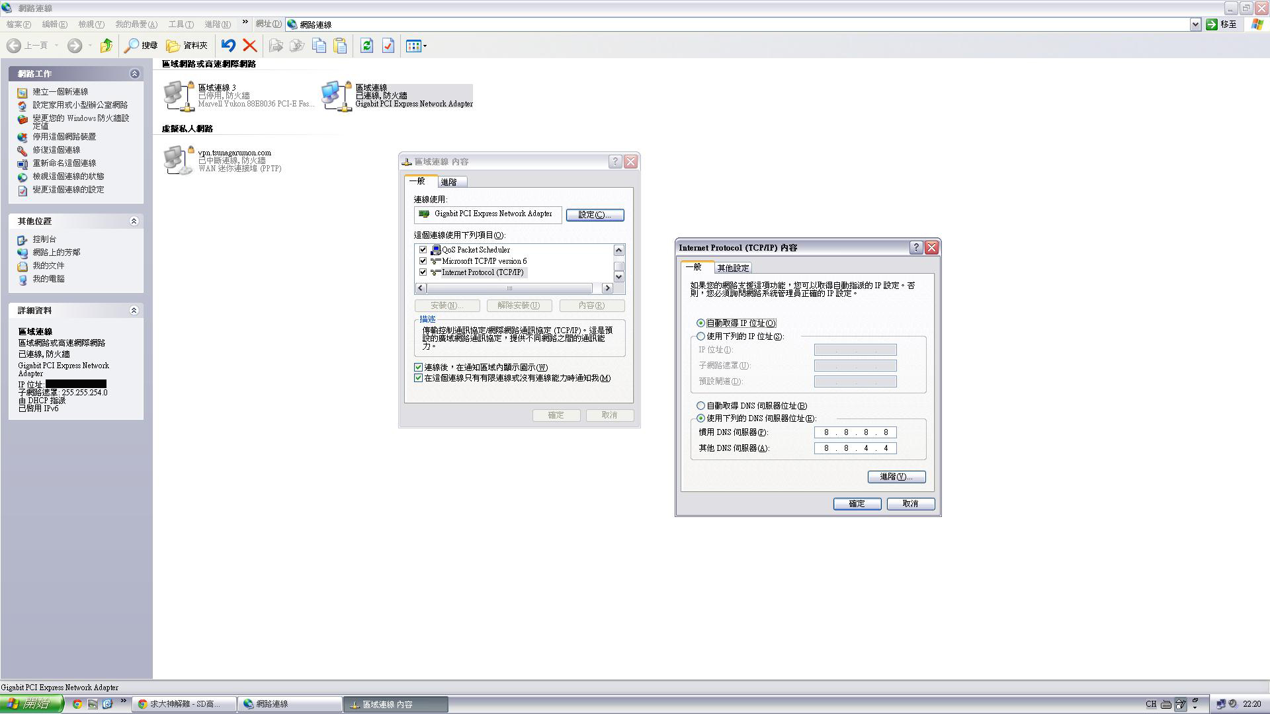Click the preferred DNS server input field
The image size is (1270, 714).
pyautogui.click(x=855, y=432)
